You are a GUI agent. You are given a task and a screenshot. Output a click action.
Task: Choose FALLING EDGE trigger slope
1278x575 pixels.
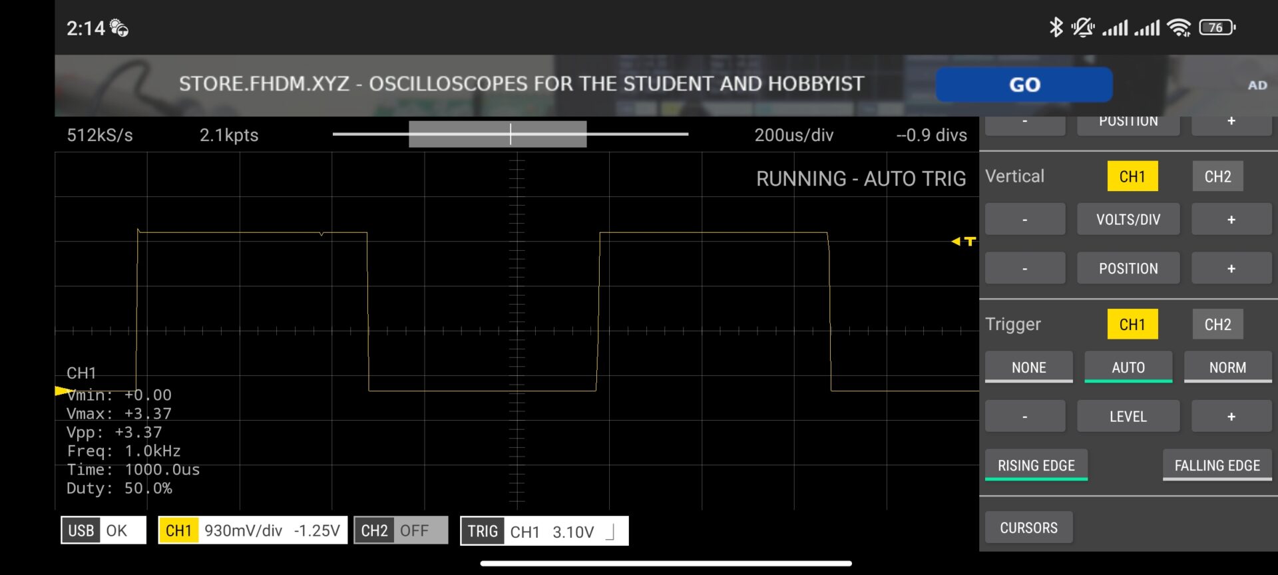tap(1217, 465)
